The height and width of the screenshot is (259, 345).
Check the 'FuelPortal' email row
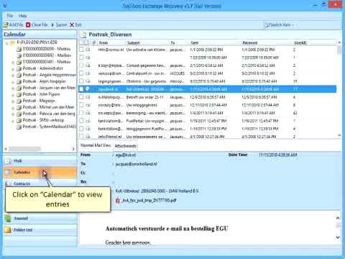click(81, 121)
